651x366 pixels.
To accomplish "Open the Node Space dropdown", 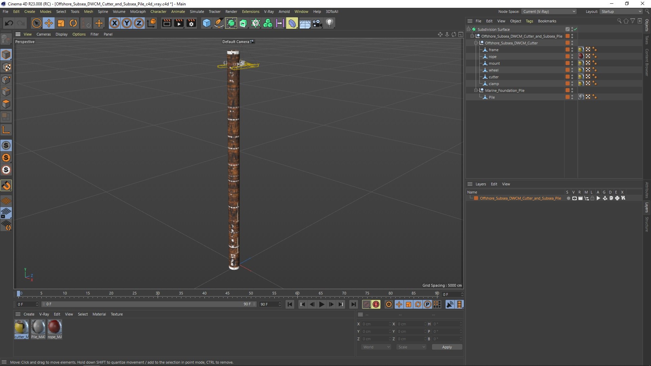I will pyautogui.click(x=549, y=12).
